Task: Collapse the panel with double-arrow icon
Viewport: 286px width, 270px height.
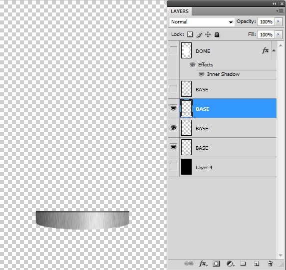Action: pos(275,3)
